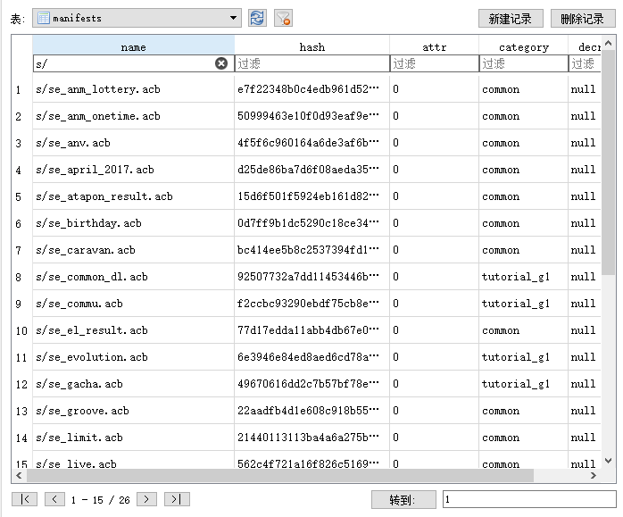Jump to the last page of records
This screenshot has width=623, height=517.
point(178,499)
